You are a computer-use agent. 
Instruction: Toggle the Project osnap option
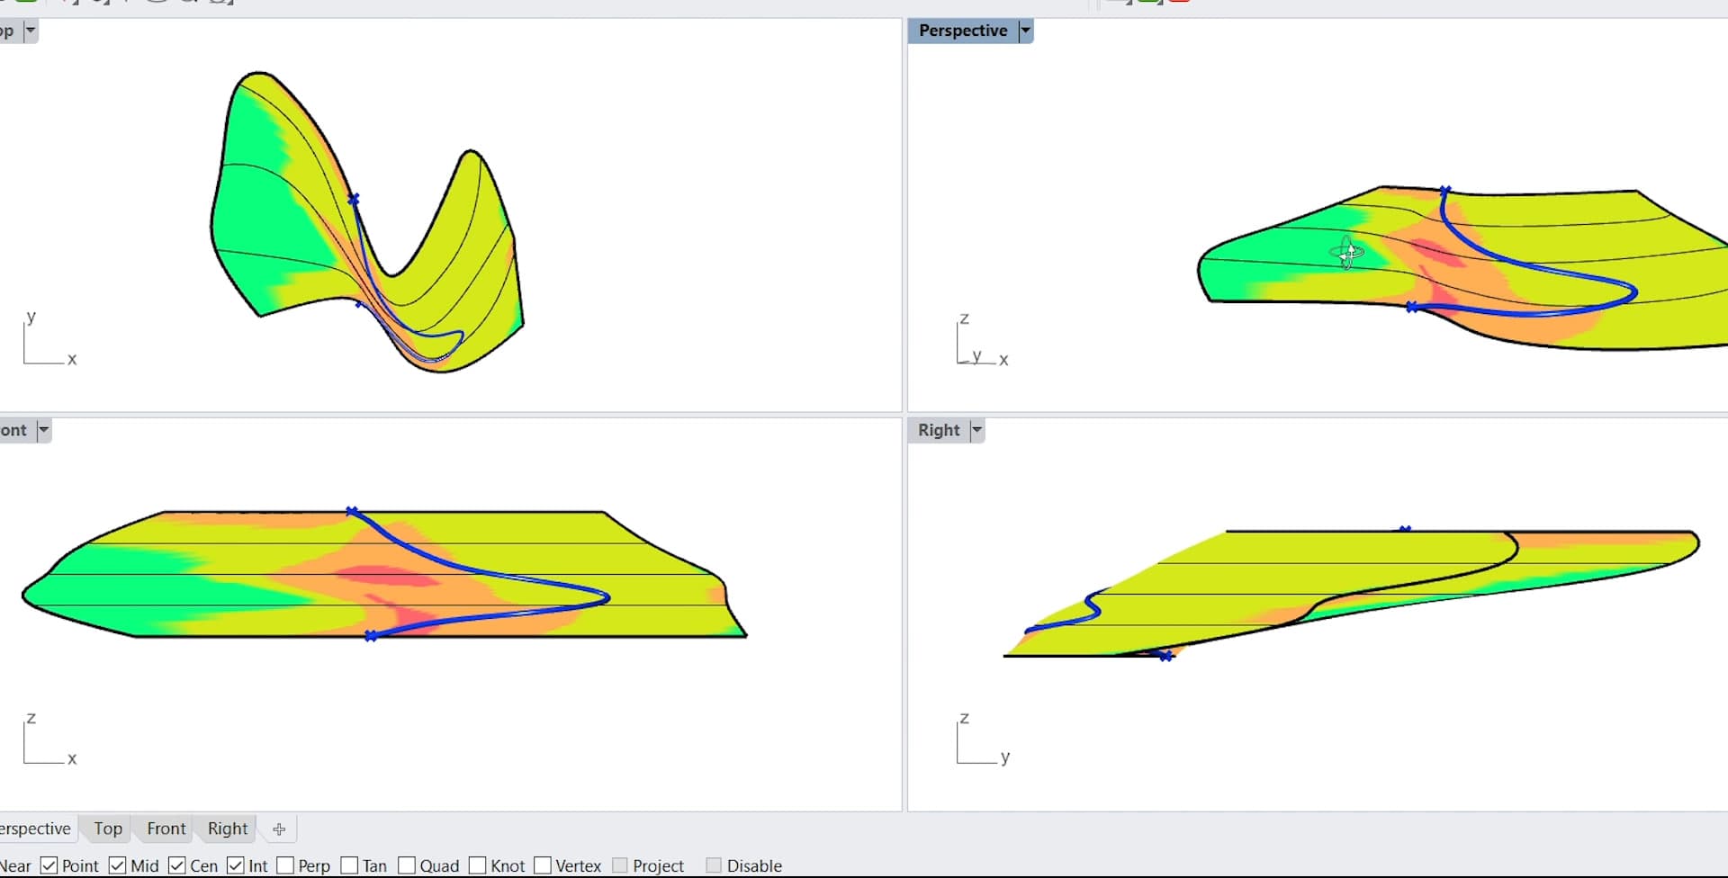(620, 865)
